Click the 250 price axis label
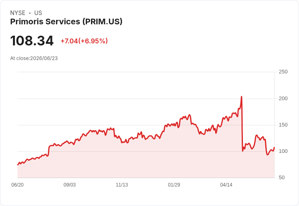 tap(283, 72)
